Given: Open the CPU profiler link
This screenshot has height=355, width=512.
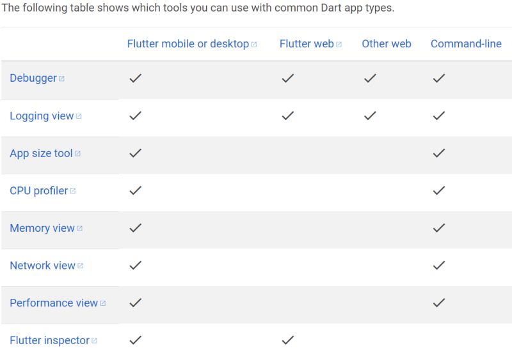Looking at the screenshot, I should click(x=39, y=190).
